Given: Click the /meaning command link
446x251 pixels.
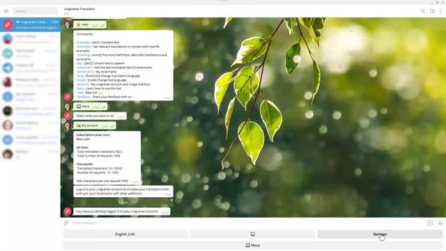Looking at the screenshot, I should pyautogui.click(x=83, y=55).
